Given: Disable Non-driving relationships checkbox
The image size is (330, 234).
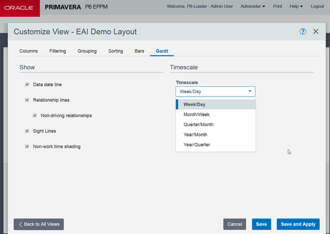Looking at the screenshot, I should [x=35, y=115].
